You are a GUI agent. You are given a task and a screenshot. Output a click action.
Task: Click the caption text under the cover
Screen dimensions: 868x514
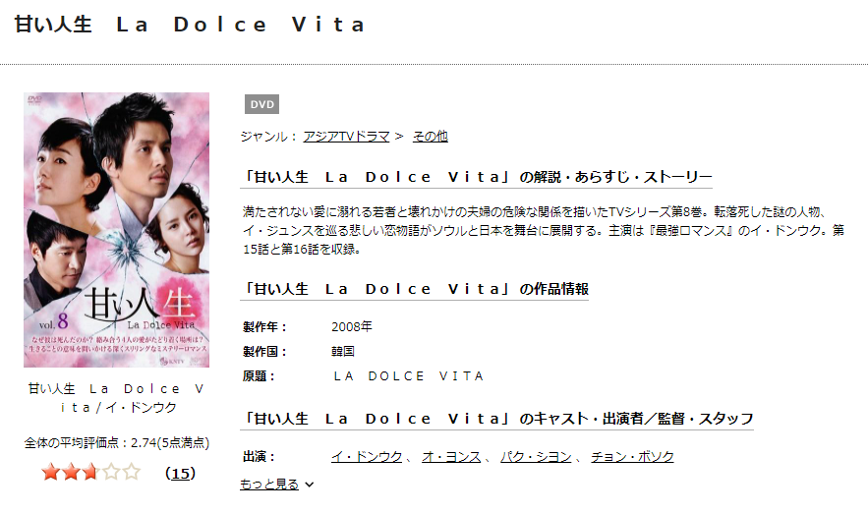[117, 398]
